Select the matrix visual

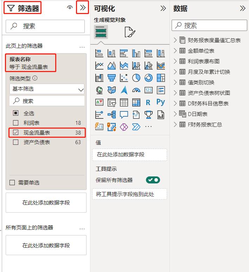(136, 103)
